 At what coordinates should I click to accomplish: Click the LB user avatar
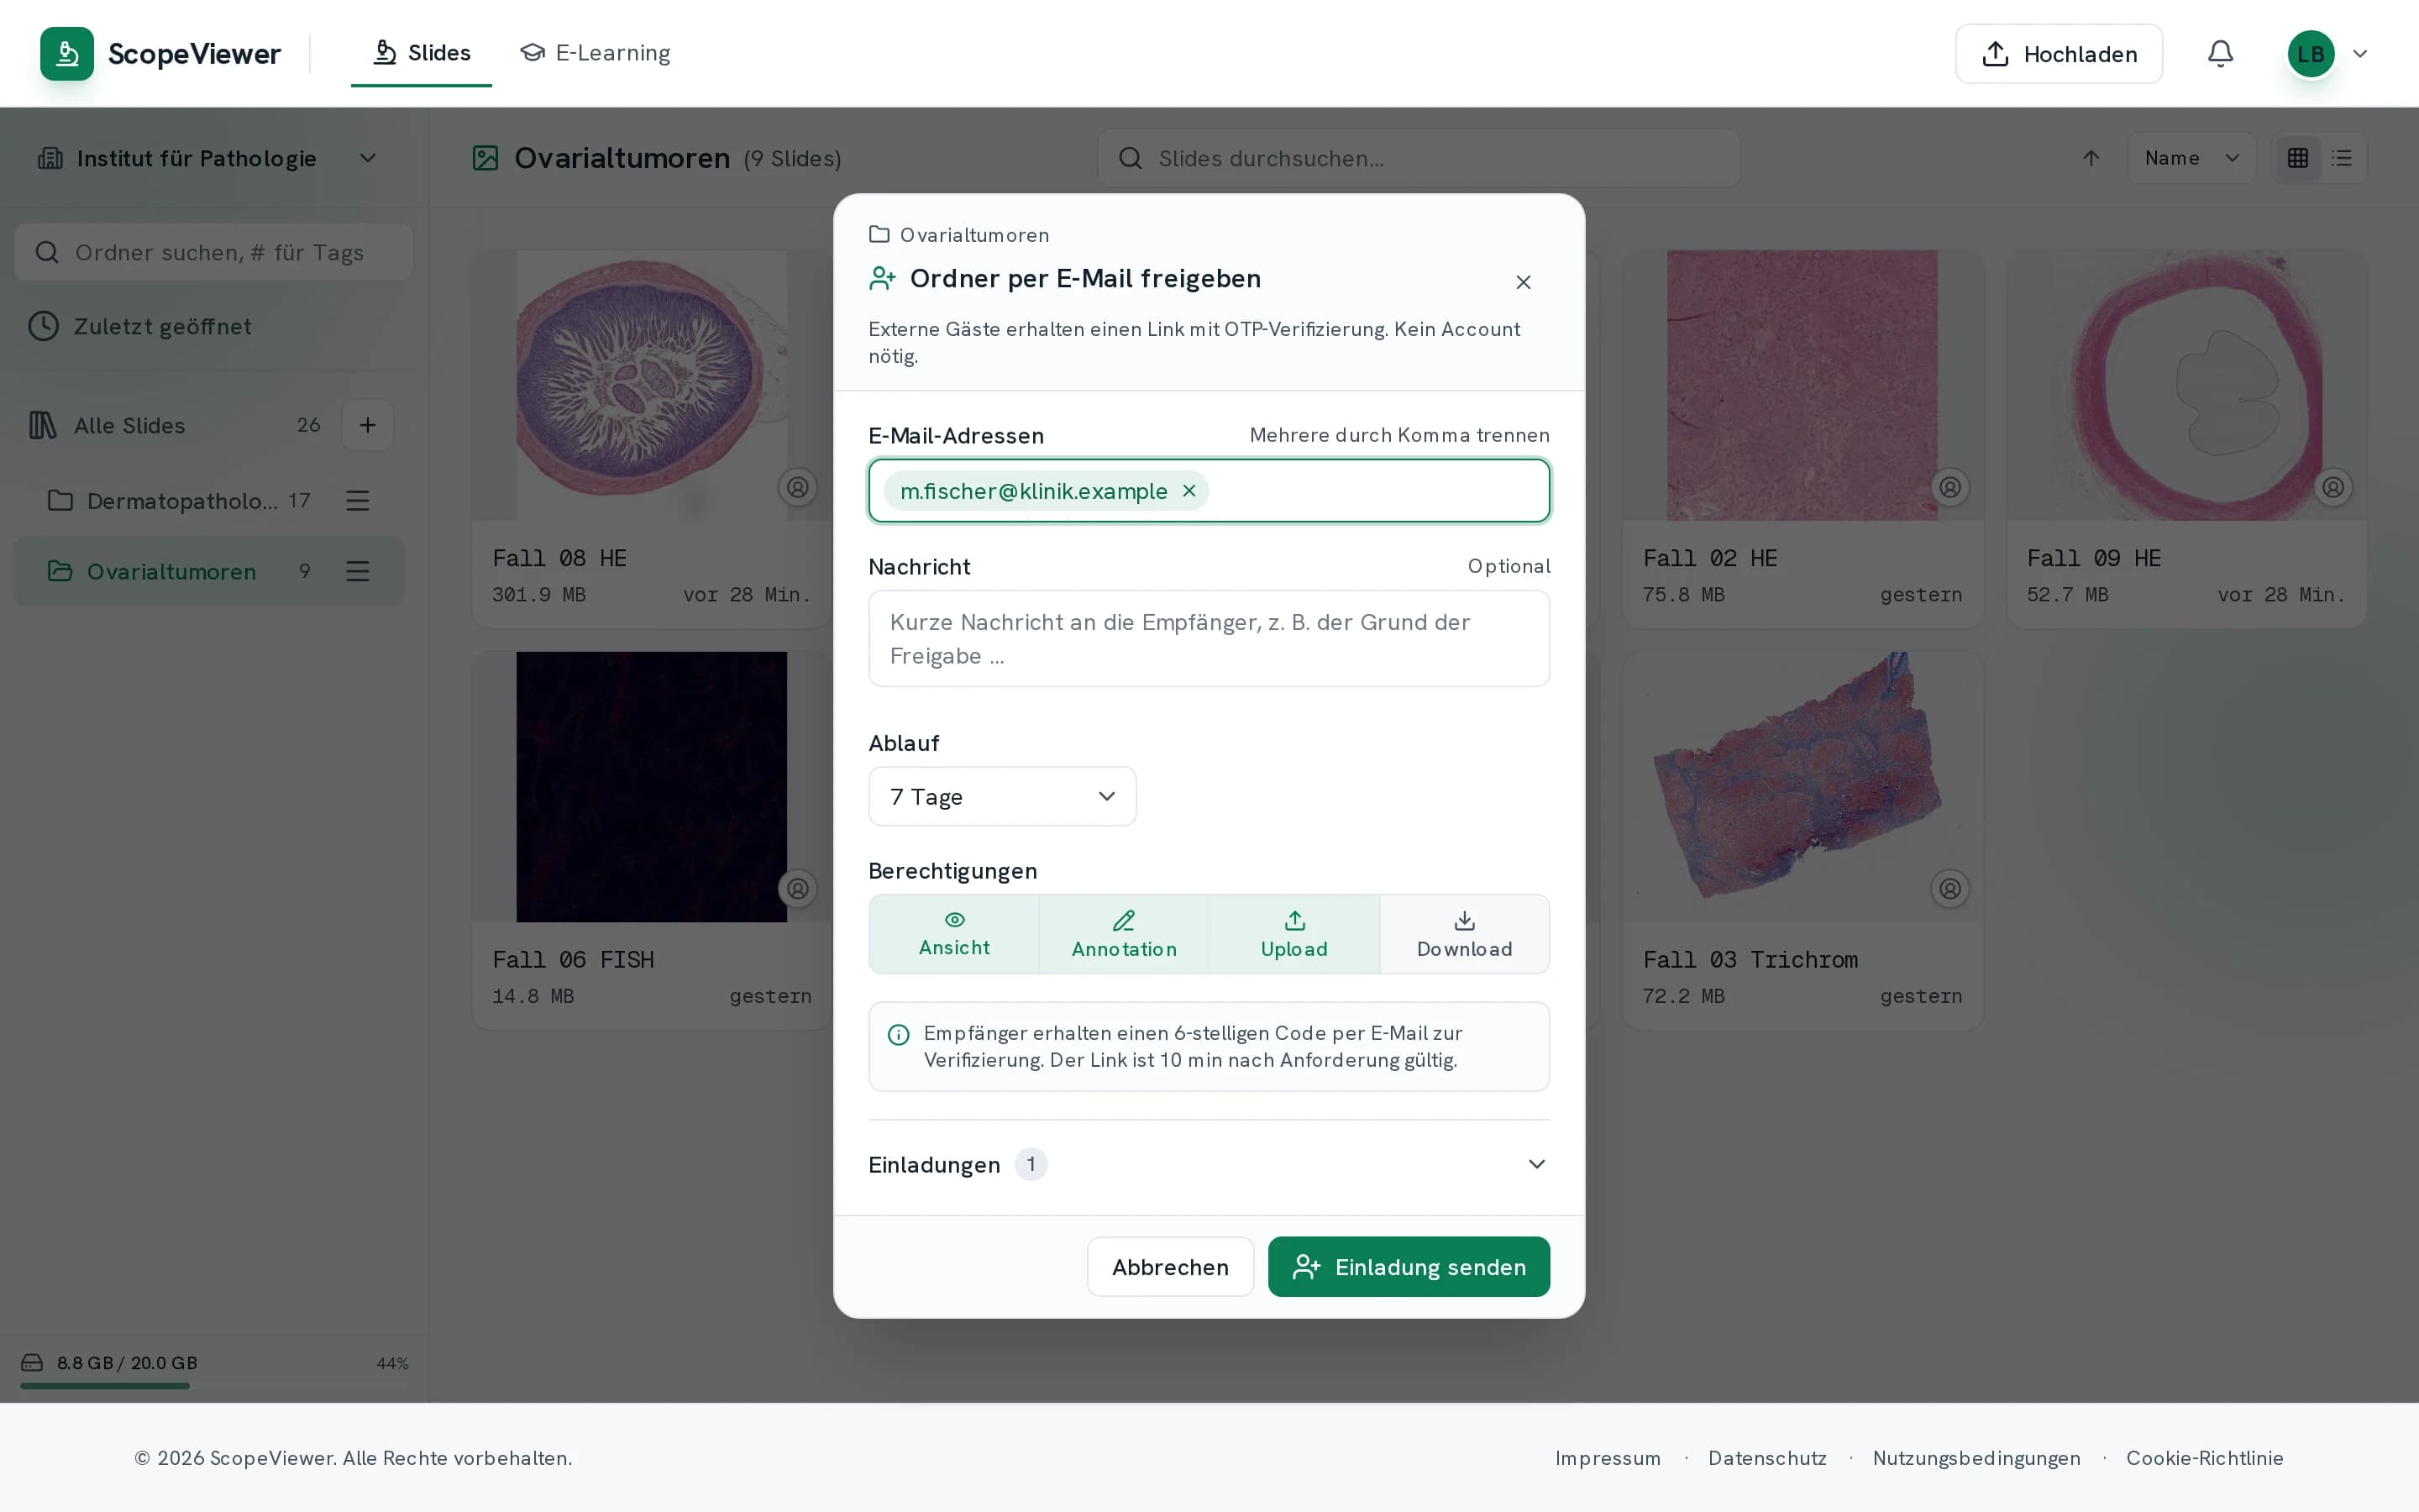(2311, 54)
